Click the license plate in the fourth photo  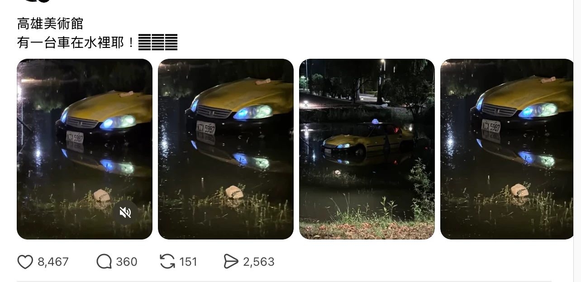click(x=491, y=126)
